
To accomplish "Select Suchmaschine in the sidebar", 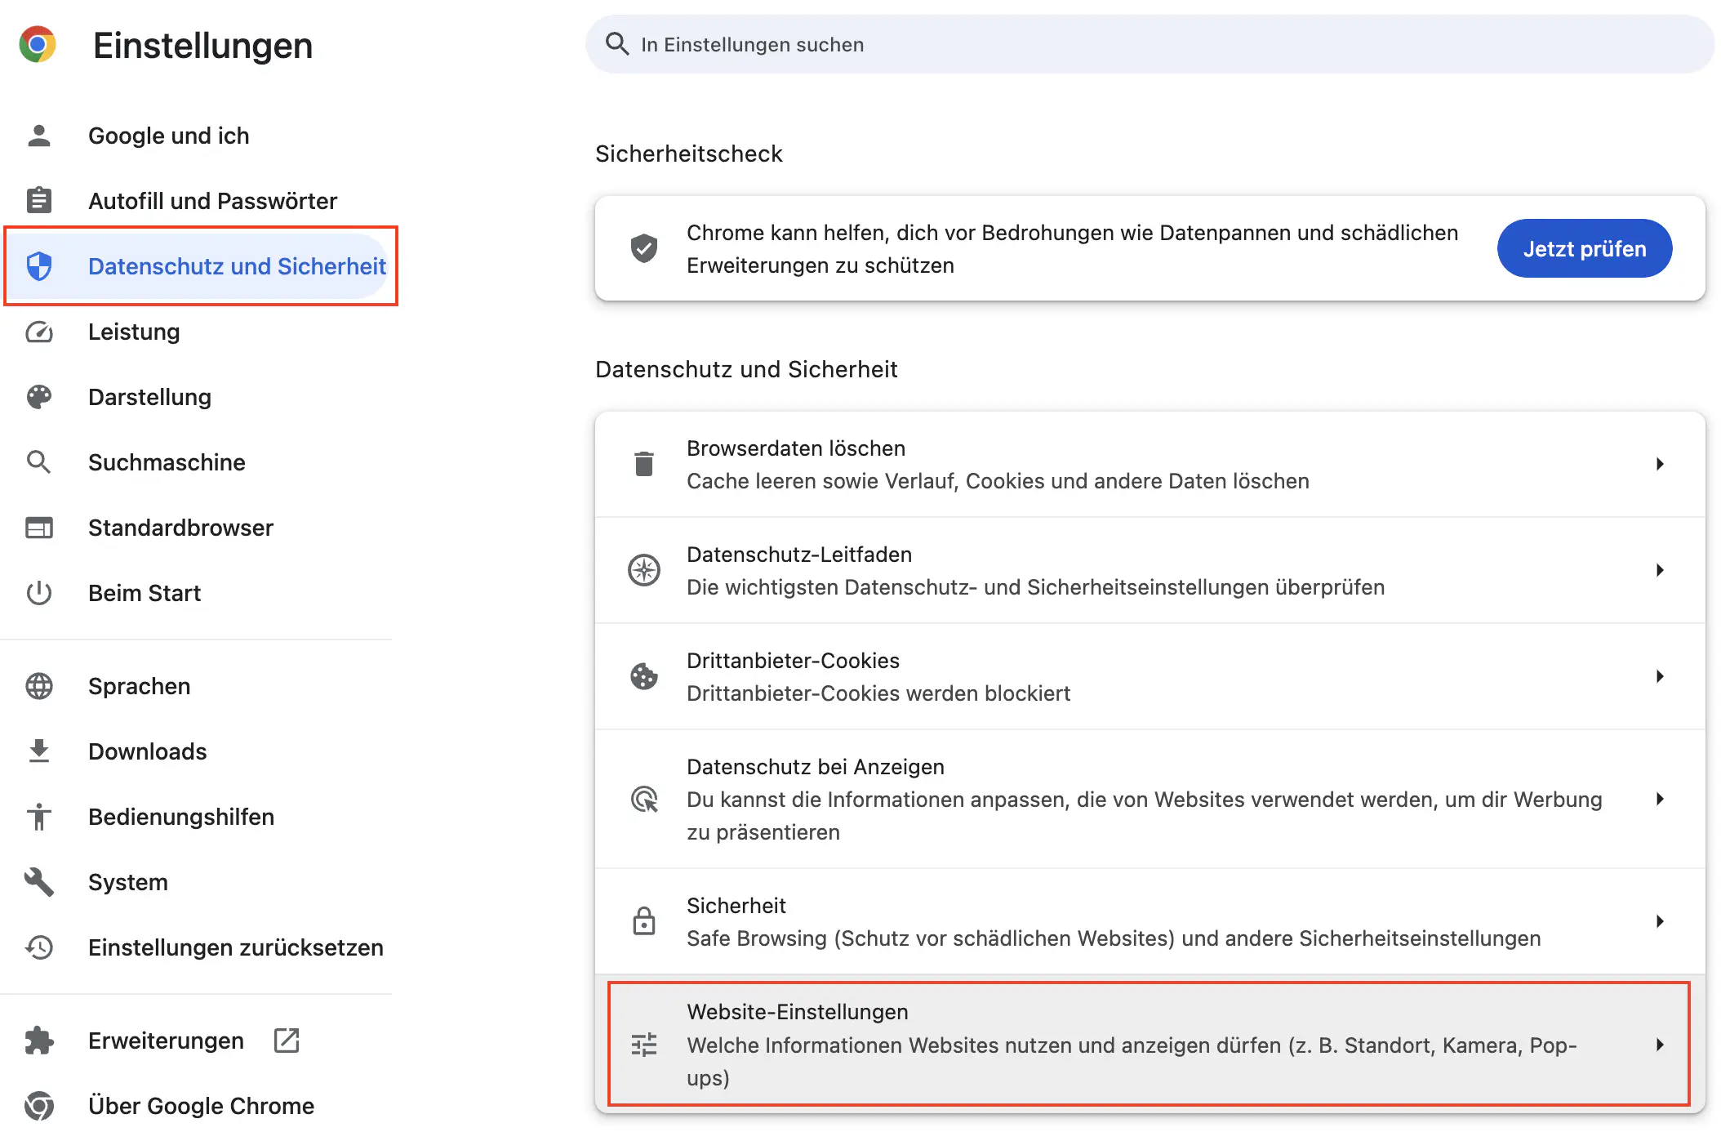I will (x=167, y=462).
